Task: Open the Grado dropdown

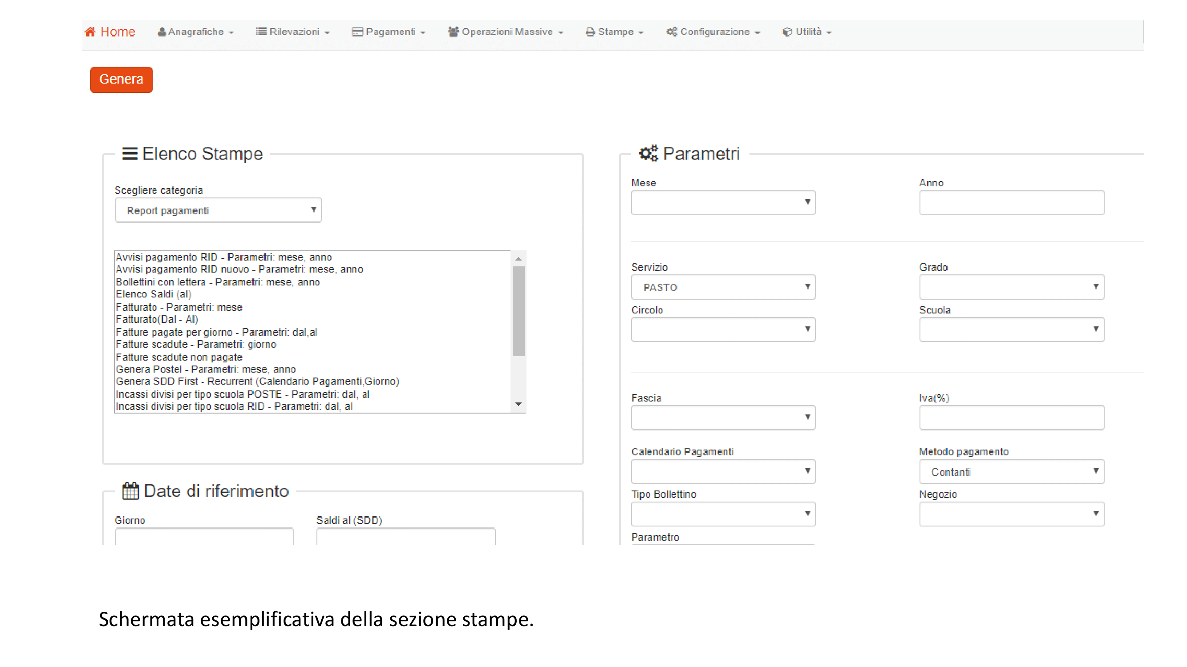Action: [1012, 287]
